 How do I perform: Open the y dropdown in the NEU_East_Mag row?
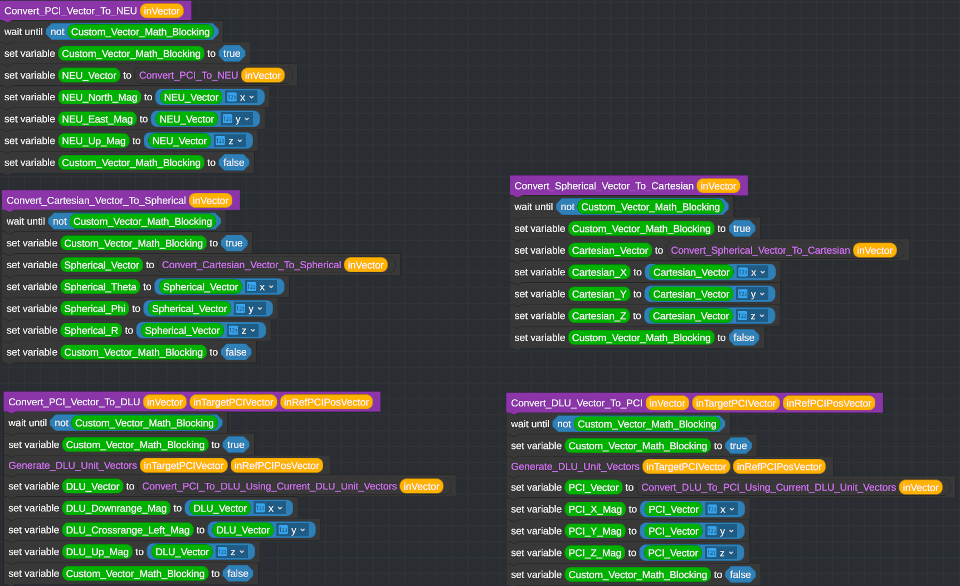pos(237,119)
